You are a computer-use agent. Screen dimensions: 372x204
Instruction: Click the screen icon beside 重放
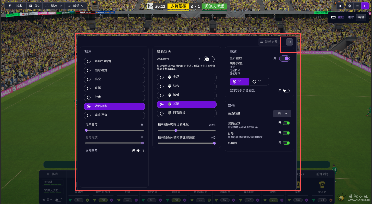coord(333,17)
